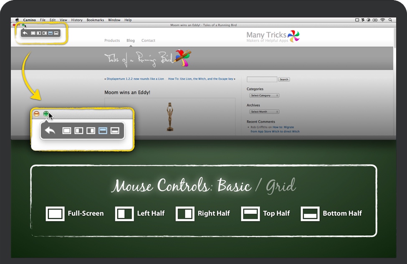Switch mouse controls to Basic mode
This screenshot has width=407, height=264.
(235, 185)
